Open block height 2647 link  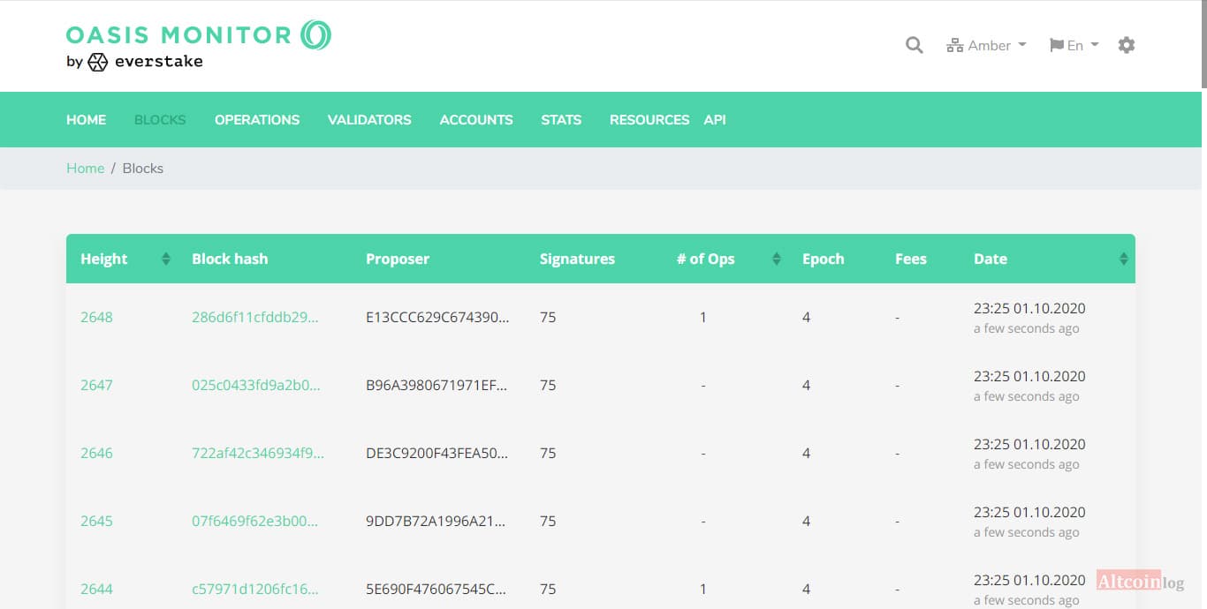pyautogui.click(x=96, y=386)
